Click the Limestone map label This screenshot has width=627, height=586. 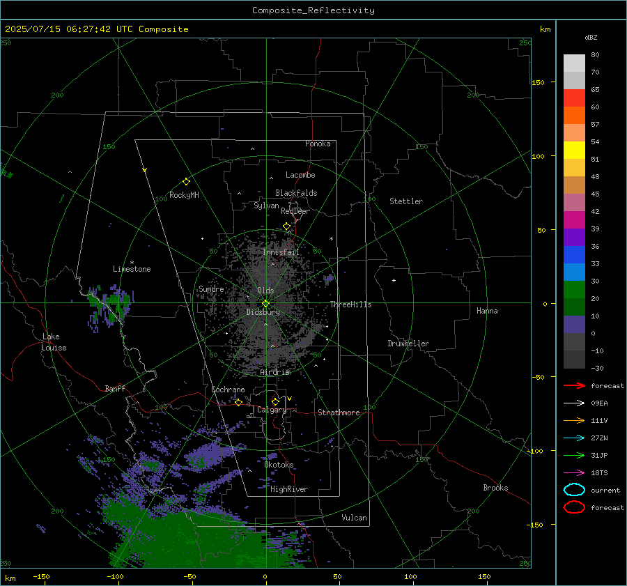point(132,269)
